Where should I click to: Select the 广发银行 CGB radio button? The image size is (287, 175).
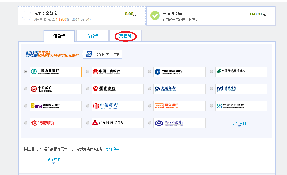pyautogui.click(x=88, y=123)
